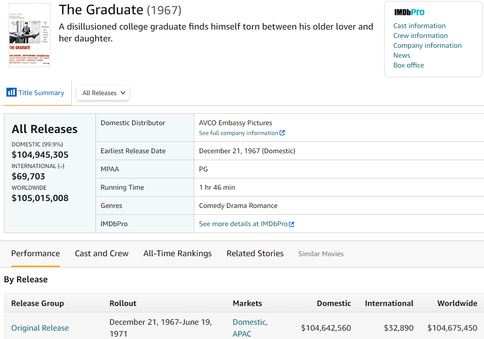Click the PG MPAA rating value
Image resolution: width=484 pixels, height=339 pixels.
point(204,169)
